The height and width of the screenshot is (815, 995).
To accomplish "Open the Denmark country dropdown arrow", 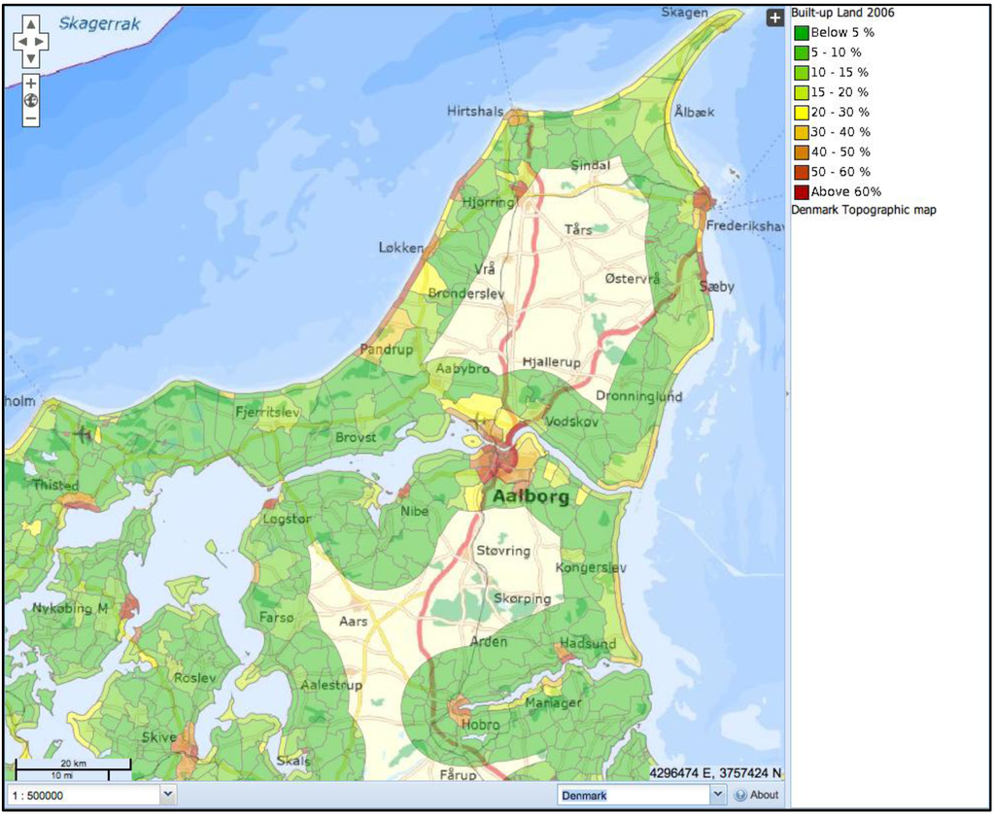I will pyautogui.click(x=717, y=795).
